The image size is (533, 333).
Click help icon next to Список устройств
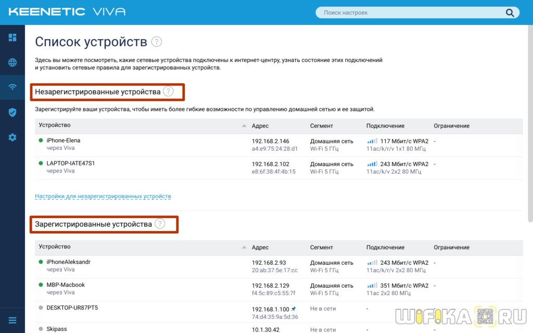[156, 42]
